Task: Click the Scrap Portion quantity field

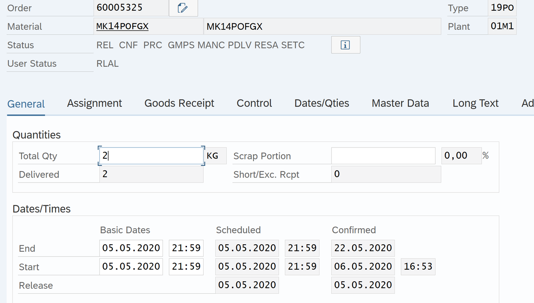Action: (x=383, y=156)
